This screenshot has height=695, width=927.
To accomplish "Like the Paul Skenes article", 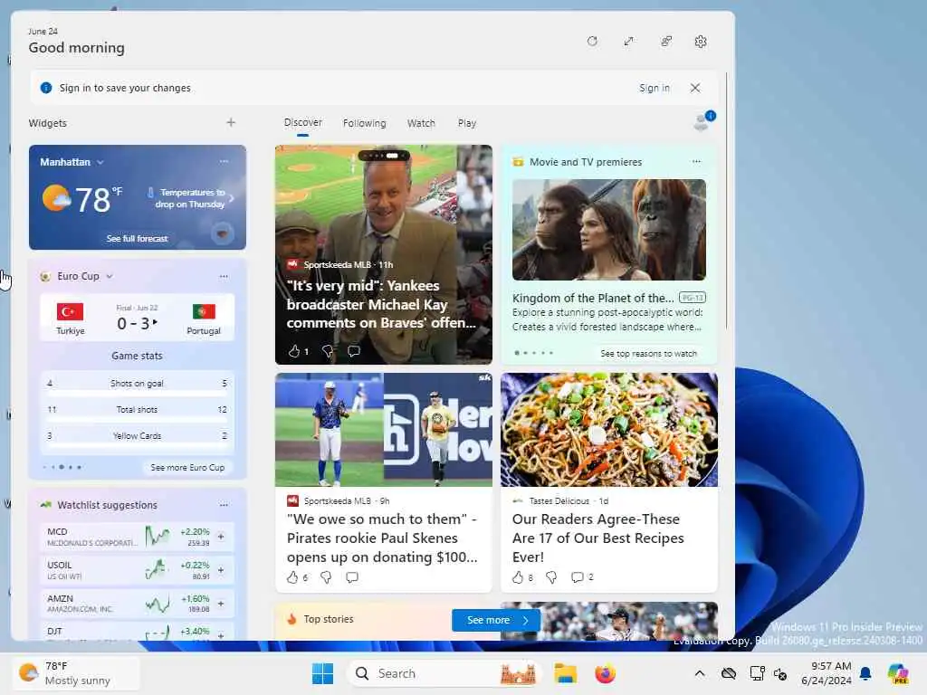I will pyautogui.click(x=292, y=577).
